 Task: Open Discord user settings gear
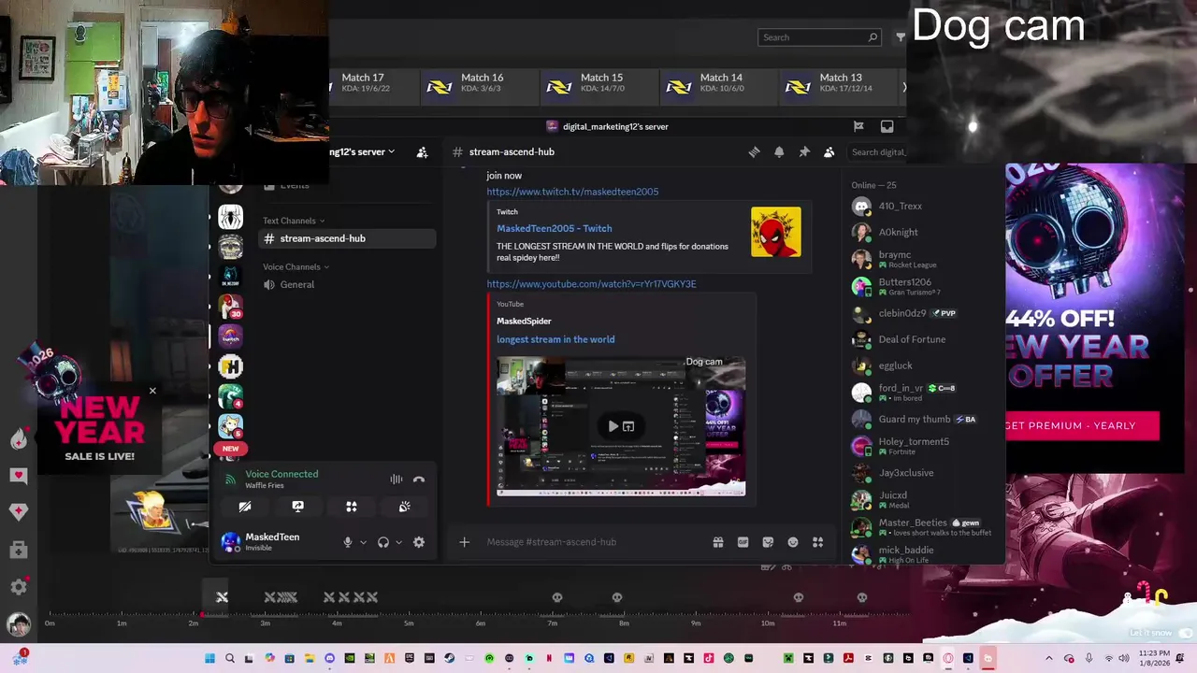pos(419,542)
